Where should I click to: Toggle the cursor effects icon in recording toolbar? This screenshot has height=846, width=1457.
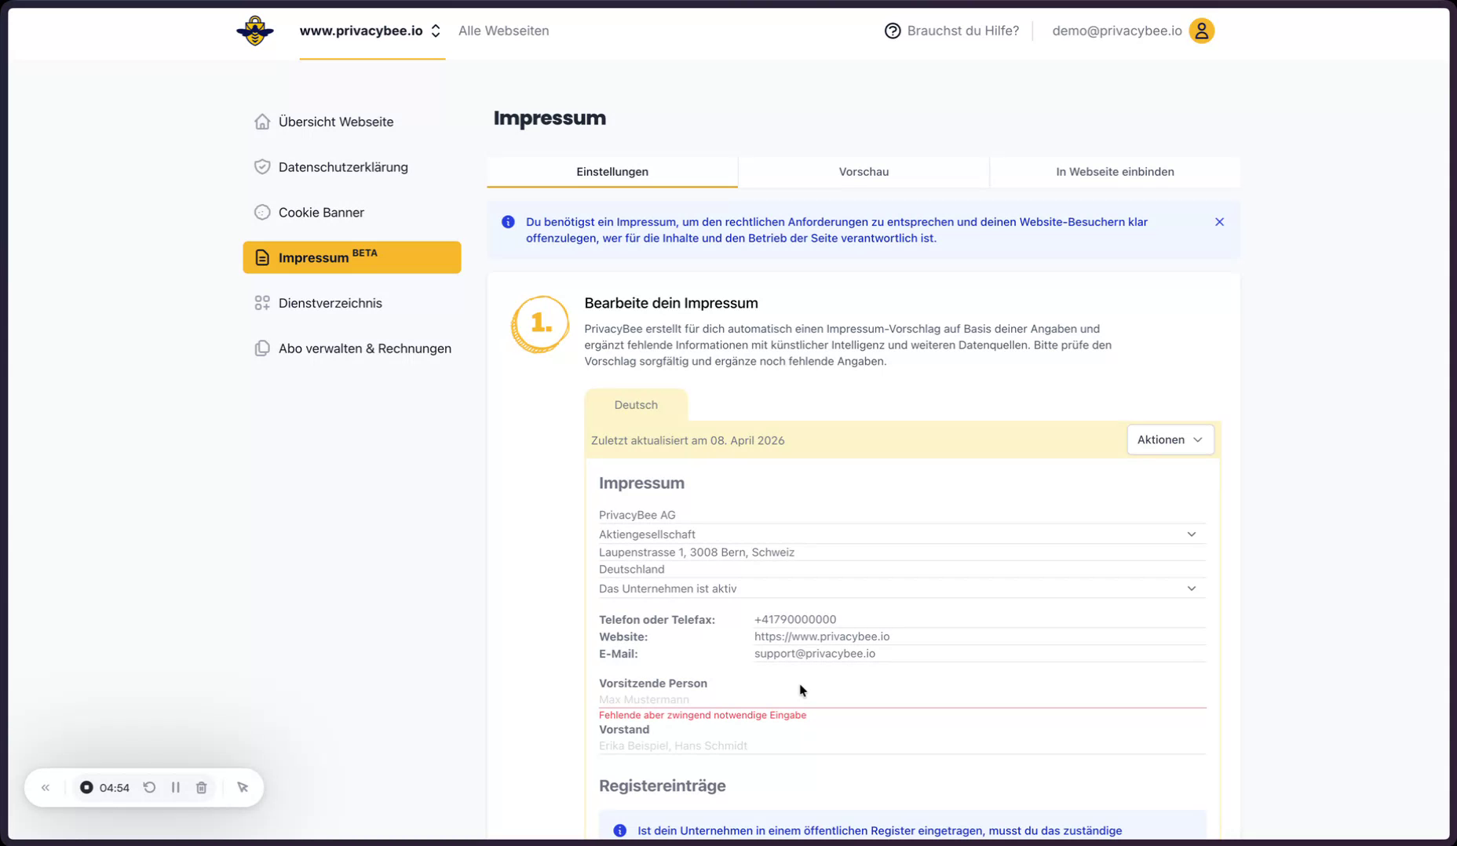[243, 787]
